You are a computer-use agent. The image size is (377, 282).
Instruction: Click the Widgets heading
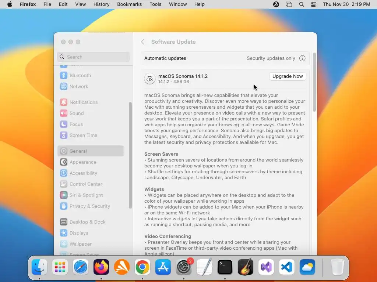[x=154, y=189]
